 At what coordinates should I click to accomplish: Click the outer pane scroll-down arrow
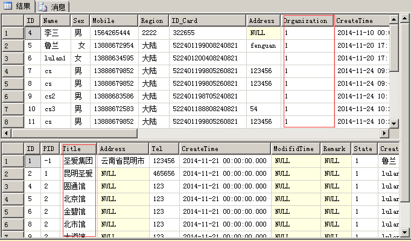tap(405, 232)
